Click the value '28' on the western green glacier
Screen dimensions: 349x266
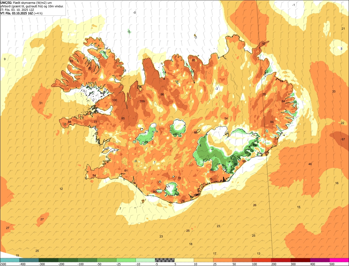click(x=146, y=142)
